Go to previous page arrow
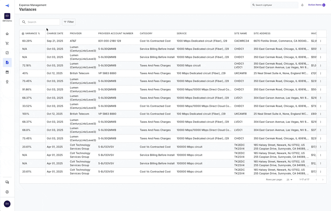The width and height of the screenshot is (331, 211). [x=316, y=180]
